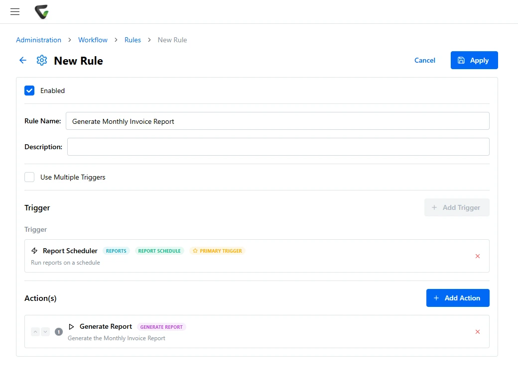Image resolution: width=518 pixels, height=378 pixels.
Task: Navigate to Administration breadcrumb
Action: (x=39, y=40)
